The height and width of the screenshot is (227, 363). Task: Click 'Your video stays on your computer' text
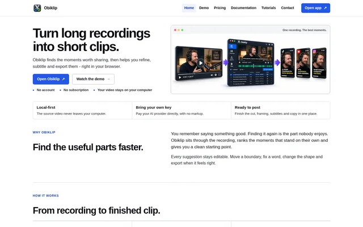point(125,90)
